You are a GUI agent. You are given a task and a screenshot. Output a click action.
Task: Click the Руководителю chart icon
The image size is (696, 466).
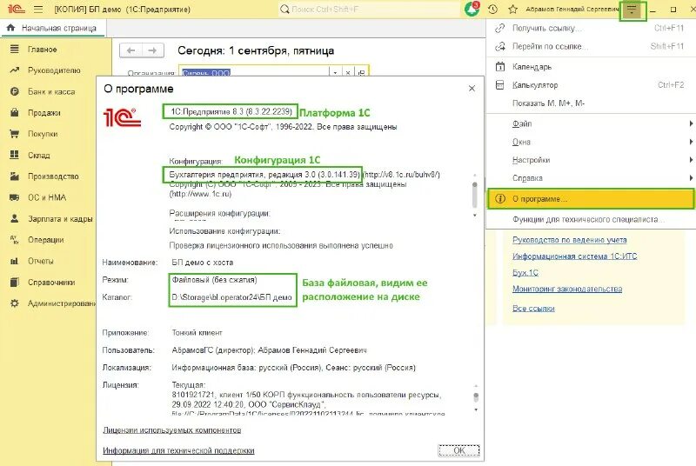point(15,70)
